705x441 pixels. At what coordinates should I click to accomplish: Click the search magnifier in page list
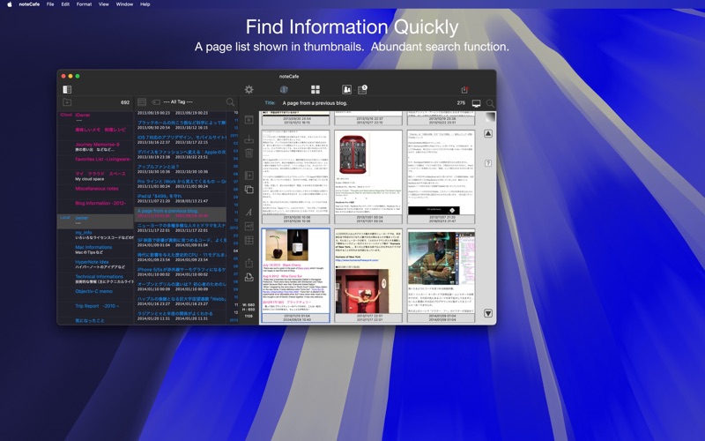pyautogui.click(x=230, y=102)
